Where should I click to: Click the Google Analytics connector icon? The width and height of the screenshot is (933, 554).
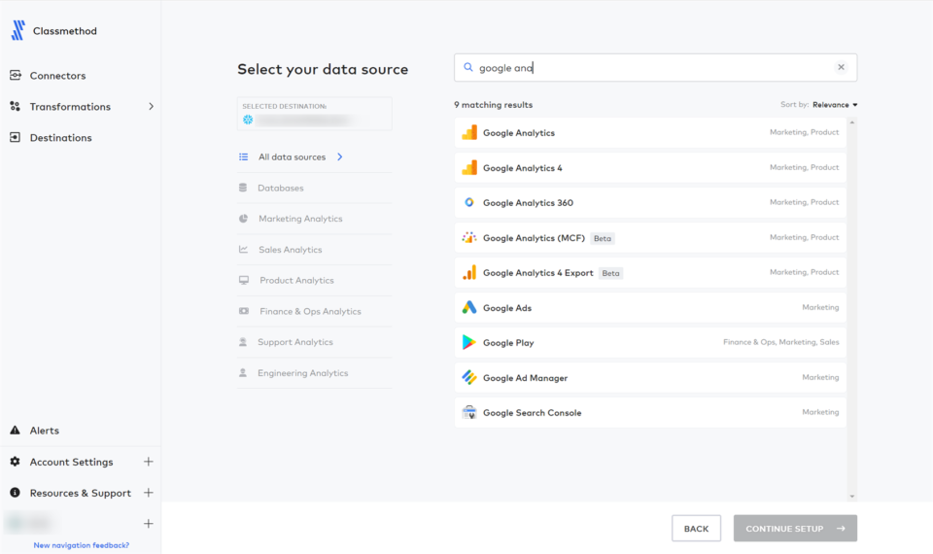click(469, 133)
